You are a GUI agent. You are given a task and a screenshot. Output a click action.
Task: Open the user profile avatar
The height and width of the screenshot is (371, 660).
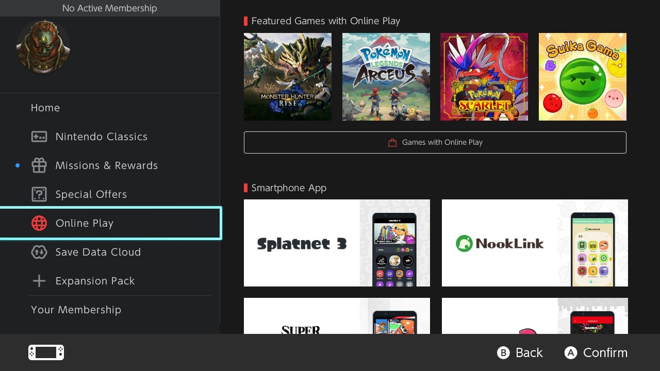coord(43,47)
